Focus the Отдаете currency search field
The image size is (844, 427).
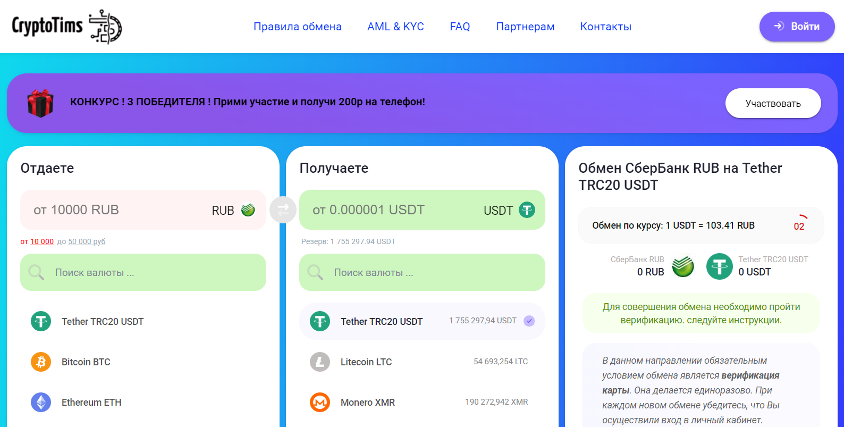(143, 272)
